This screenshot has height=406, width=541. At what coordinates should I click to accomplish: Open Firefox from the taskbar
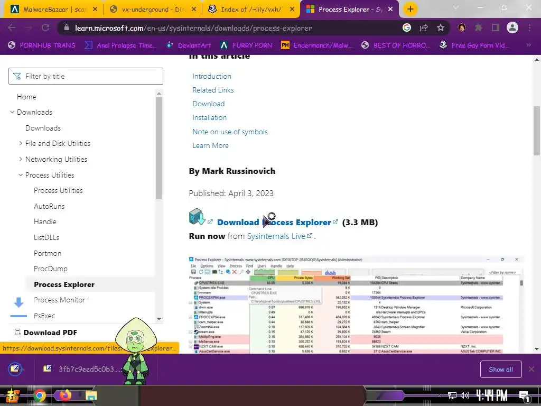click(65, 395)
